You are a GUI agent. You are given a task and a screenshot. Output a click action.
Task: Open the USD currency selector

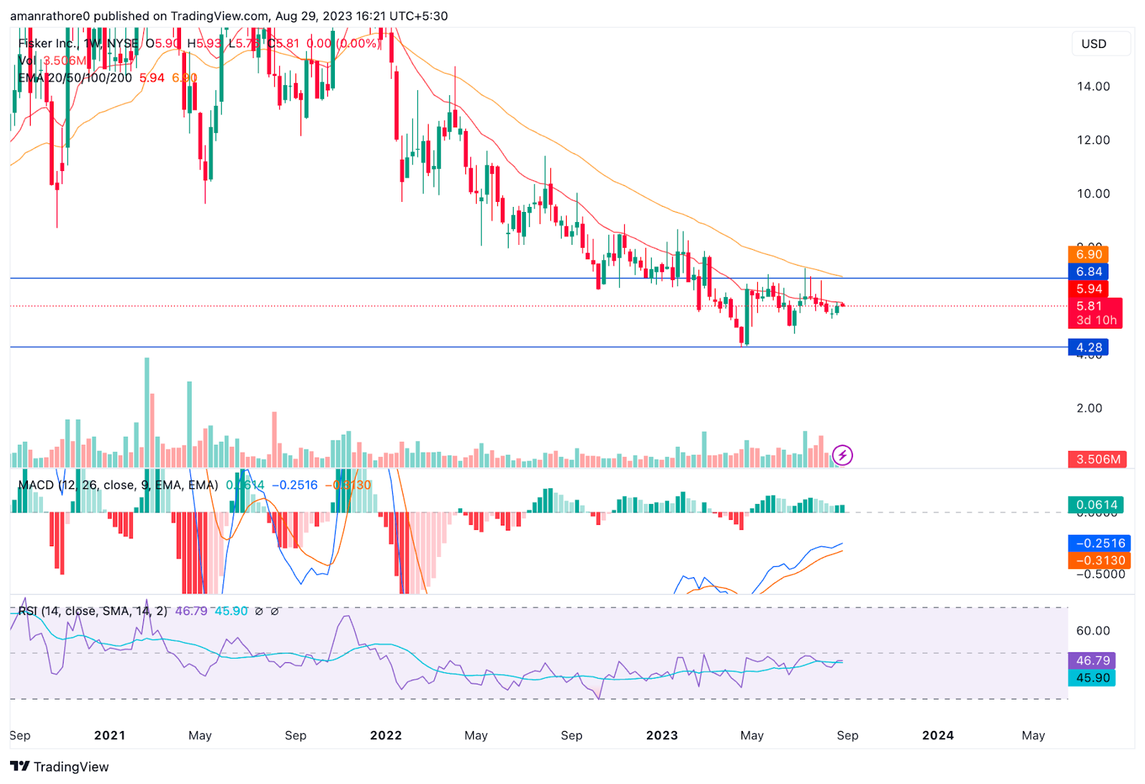1101,44
